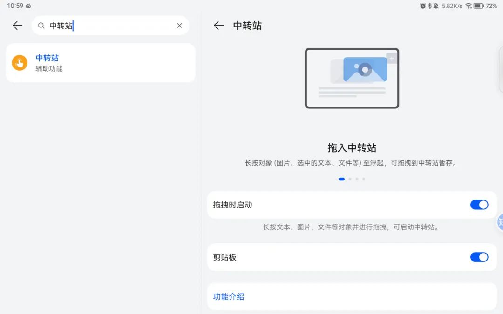503x314 pixels.
Task: Select the 中转站 辅助功能 search result
Action: 100,62
